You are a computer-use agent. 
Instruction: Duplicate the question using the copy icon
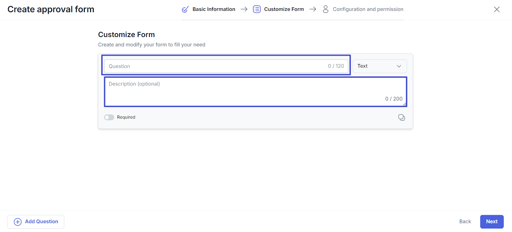pos(401,117)
